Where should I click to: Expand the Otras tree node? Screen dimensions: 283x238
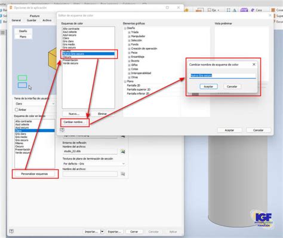[x=129, y=77]
